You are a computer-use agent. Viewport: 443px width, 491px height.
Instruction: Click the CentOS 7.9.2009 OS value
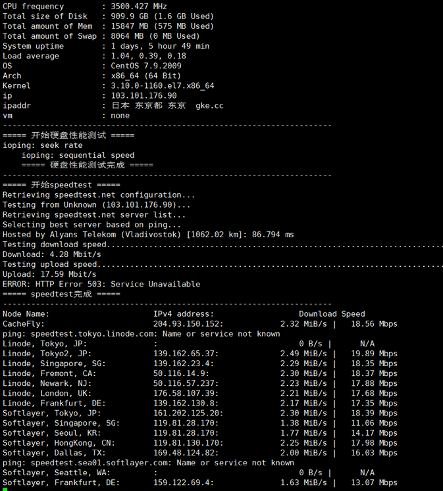click(x=146, y=66)
